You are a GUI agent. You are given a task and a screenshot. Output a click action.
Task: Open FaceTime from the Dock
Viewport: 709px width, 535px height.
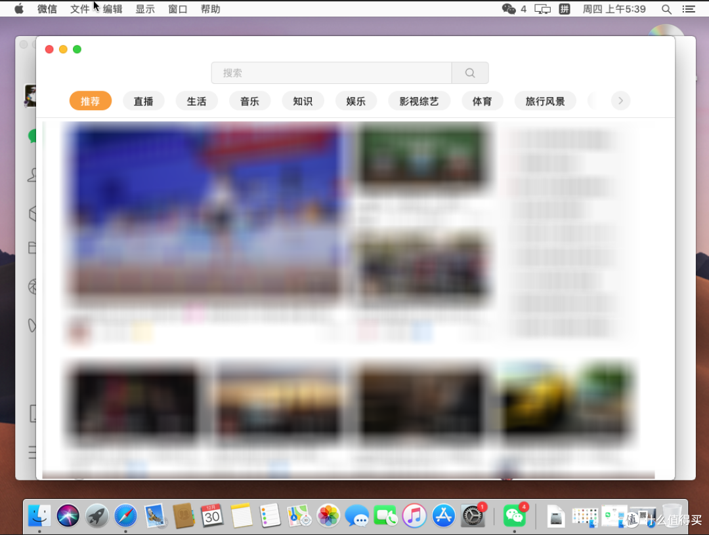tap(385, 515)
